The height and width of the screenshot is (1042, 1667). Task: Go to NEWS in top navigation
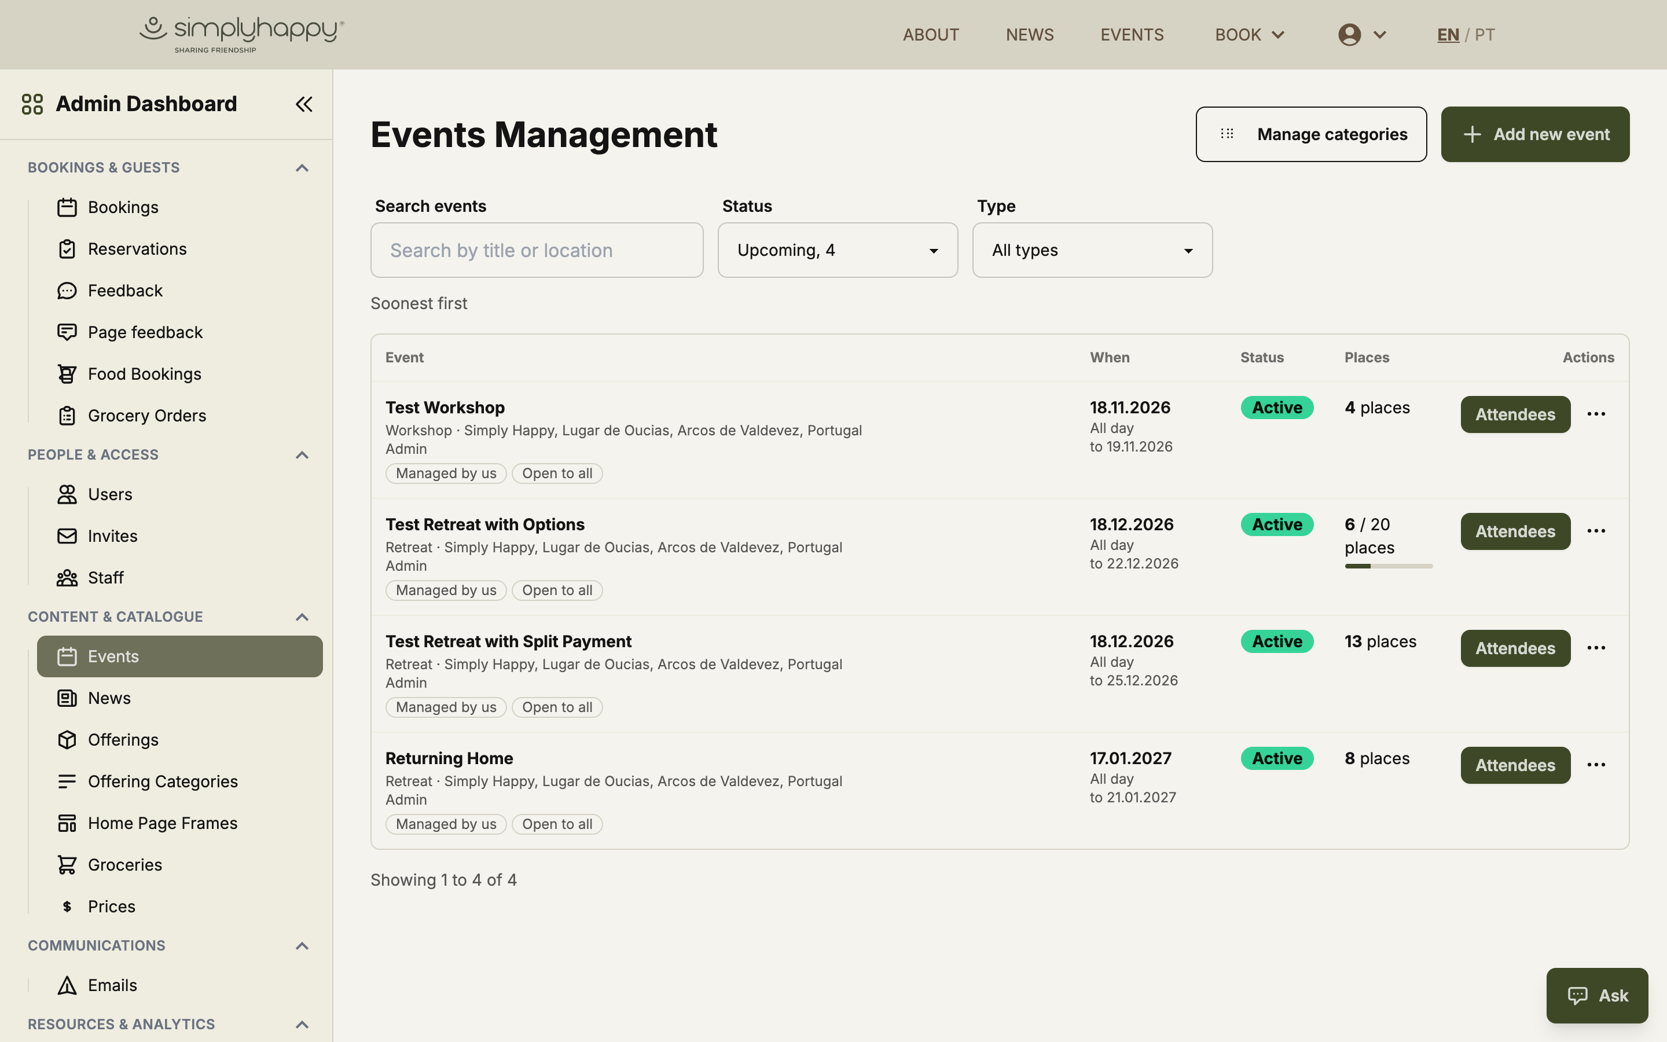[1029, 35]
